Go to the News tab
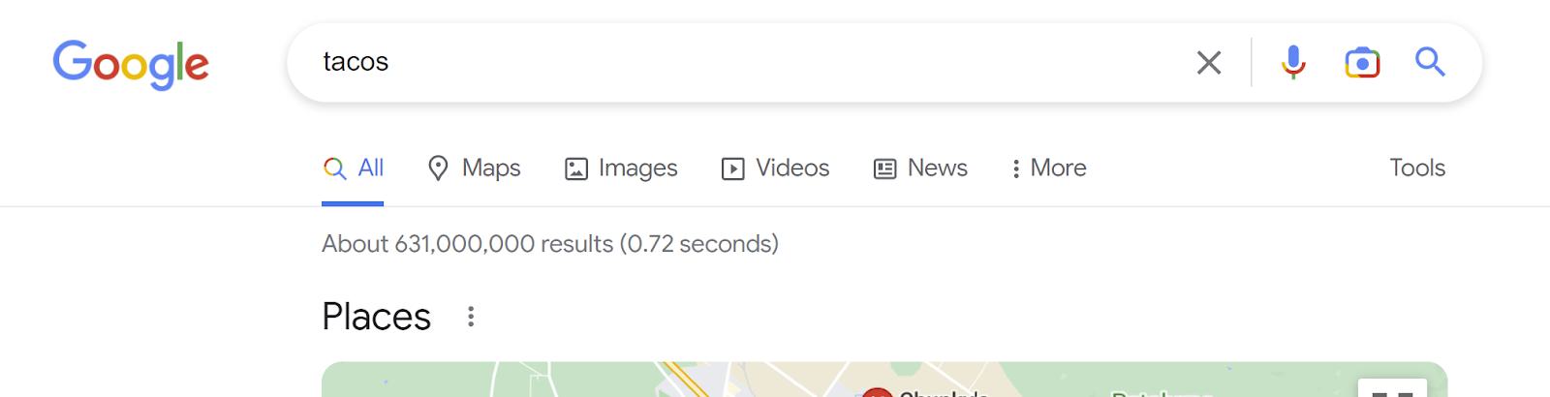 click(920, 168)
